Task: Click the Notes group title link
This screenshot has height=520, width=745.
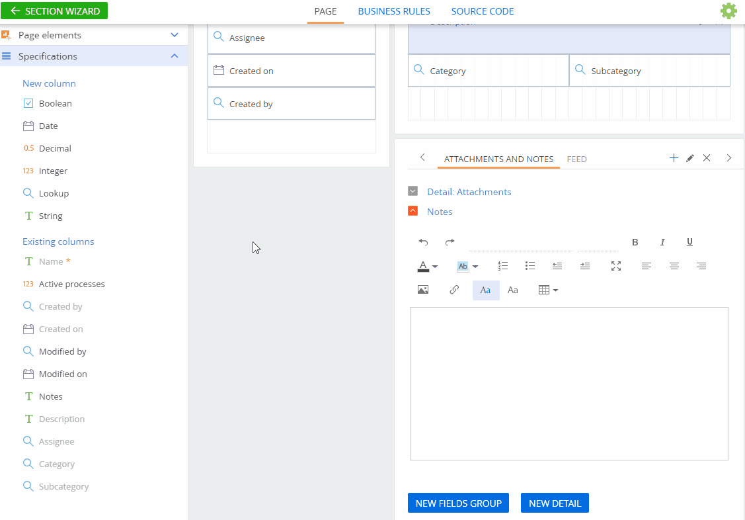Action: click(440, 212)
